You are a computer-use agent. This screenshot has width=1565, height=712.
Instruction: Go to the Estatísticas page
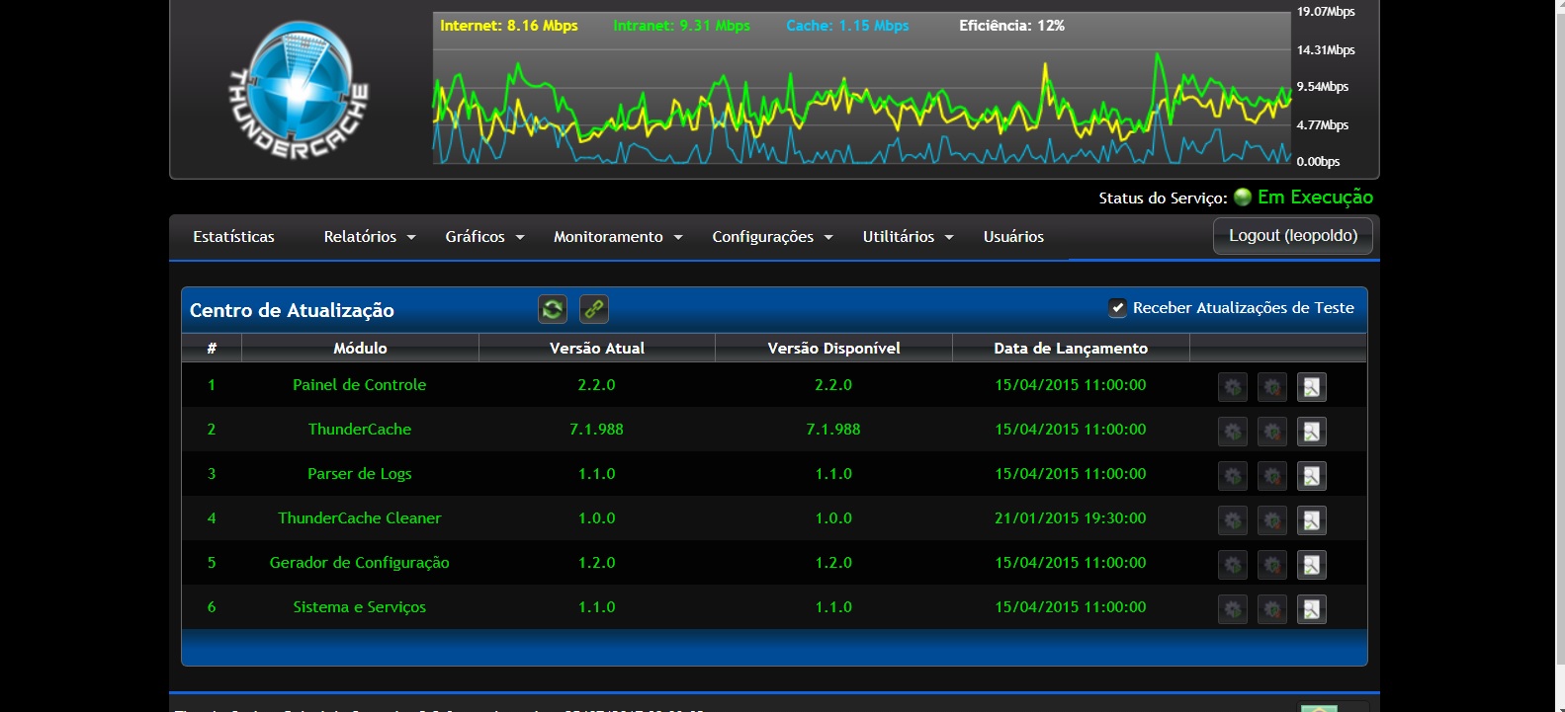coord(233,237)
